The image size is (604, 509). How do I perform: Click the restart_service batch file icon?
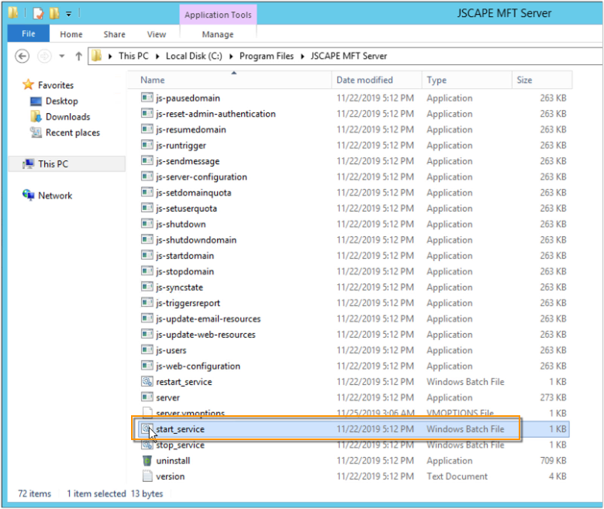pyautogui.click(x=147, y=382)
